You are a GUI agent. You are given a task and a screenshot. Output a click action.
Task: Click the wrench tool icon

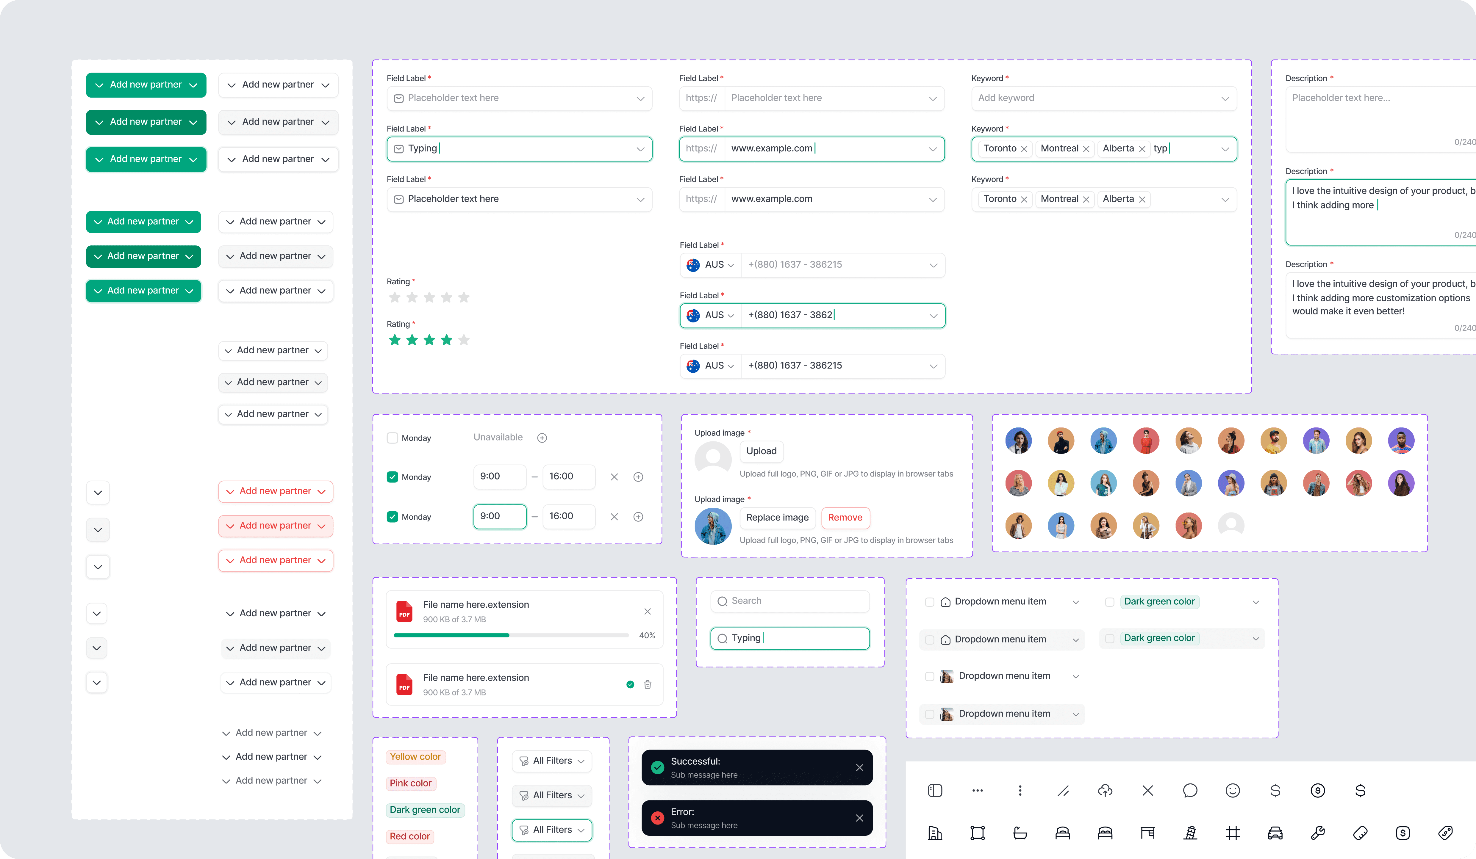pos(1317,833)
